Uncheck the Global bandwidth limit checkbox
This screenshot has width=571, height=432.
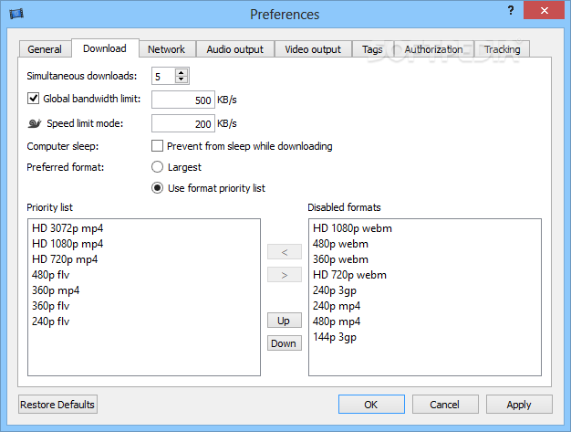point(33,99)
